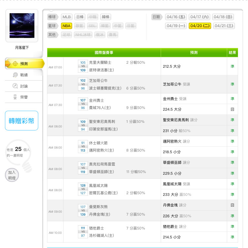Click team name 波士頓塞爾提克(主)
This screenshot has height=248, width=248.
pos(105,88)
